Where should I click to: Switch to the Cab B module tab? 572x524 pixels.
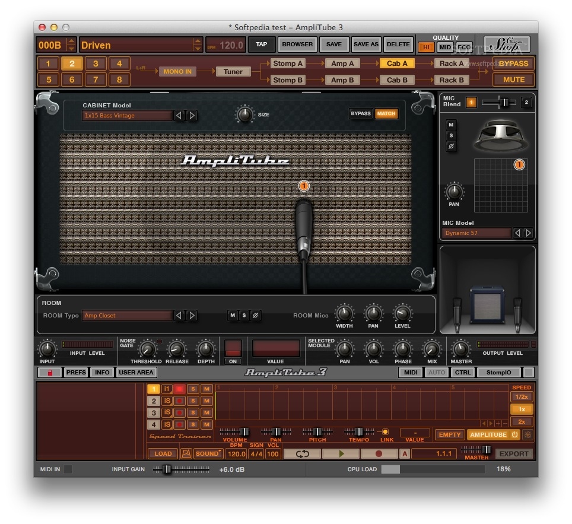tap(396, 80)
